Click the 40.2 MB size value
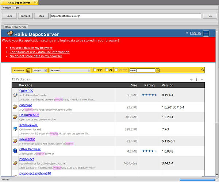Screen dimensions: 219x182 coord(131,117)
